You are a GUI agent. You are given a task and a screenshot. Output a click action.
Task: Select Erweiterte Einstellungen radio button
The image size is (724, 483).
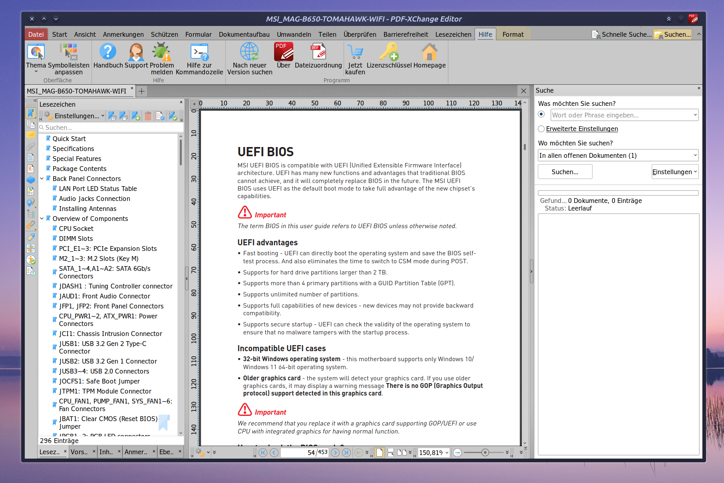click(x=541, y=129)
